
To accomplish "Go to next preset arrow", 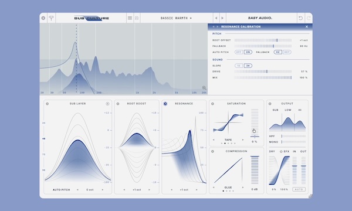I will tap(222, 18).
